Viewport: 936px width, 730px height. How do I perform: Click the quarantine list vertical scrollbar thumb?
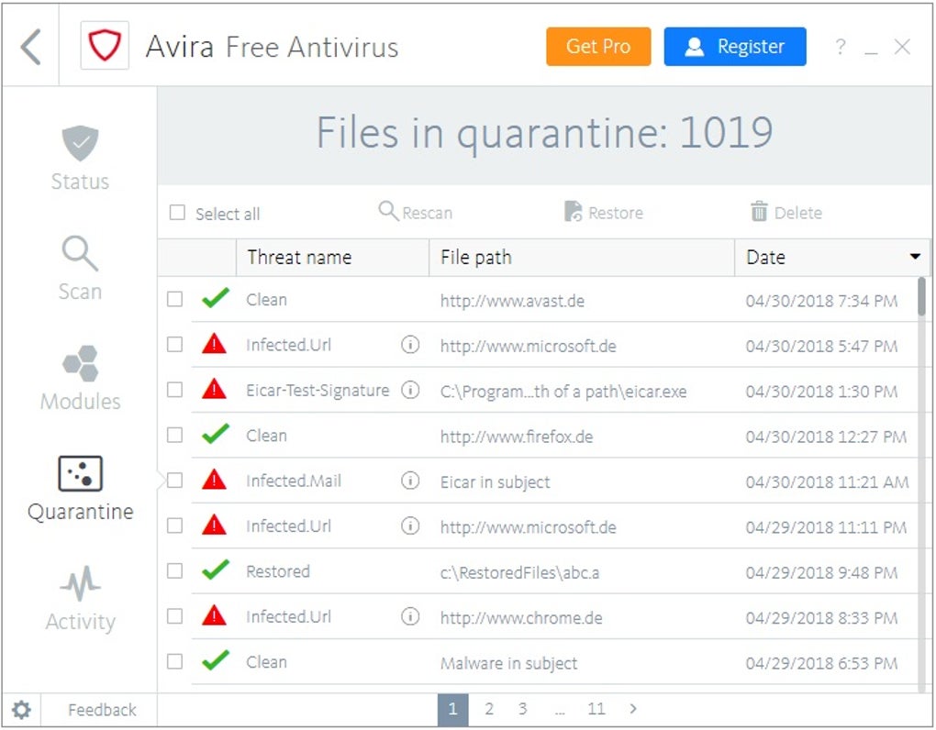[x=921, y=296]
